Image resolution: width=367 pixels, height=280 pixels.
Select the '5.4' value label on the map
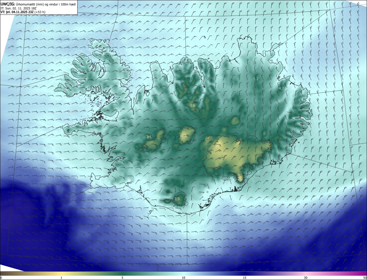tap(68, 131)
